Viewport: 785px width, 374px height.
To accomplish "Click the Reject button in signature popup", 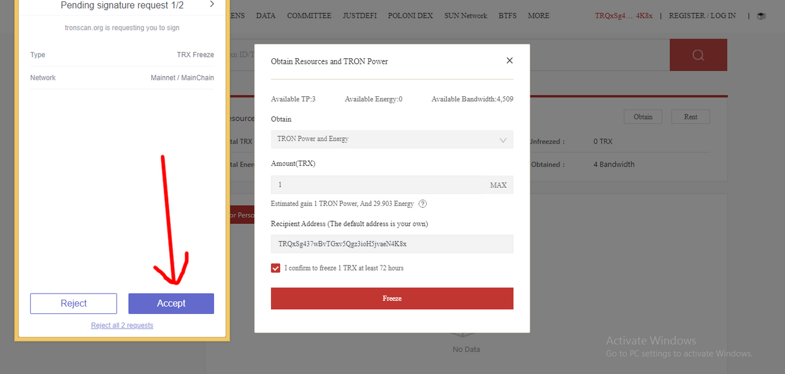I will [x=74, y=303].
